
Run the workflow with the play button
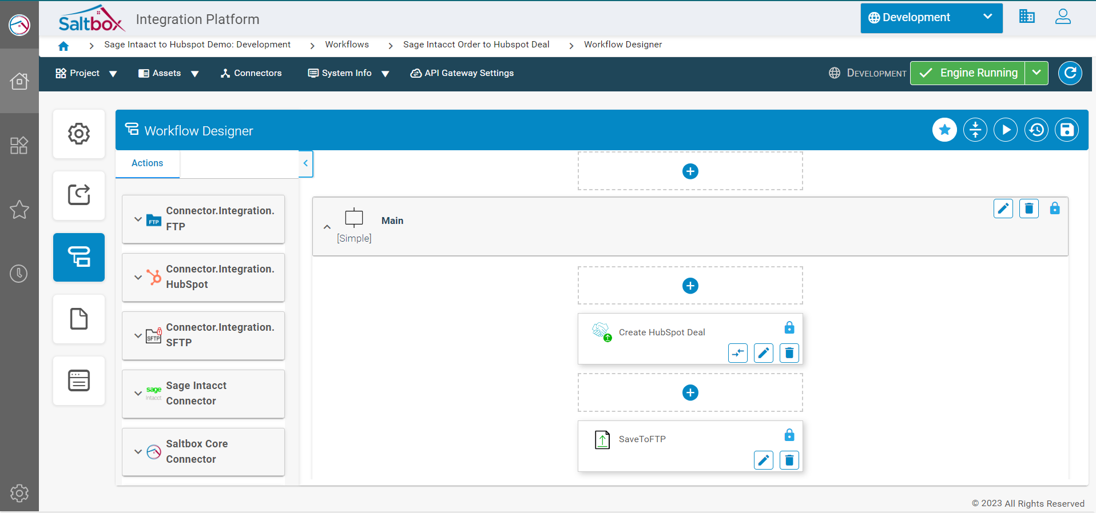[1005, 130]
